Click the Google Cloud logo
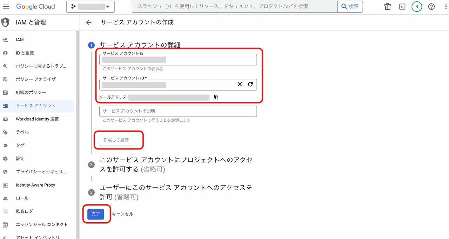449x239 pixels. point(35,7)
